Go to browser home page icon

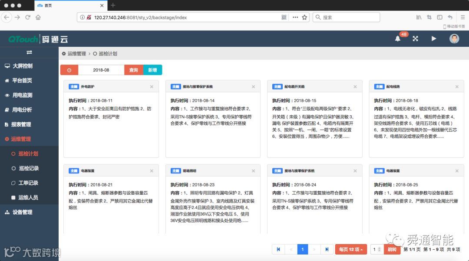[x=38, y=17]
